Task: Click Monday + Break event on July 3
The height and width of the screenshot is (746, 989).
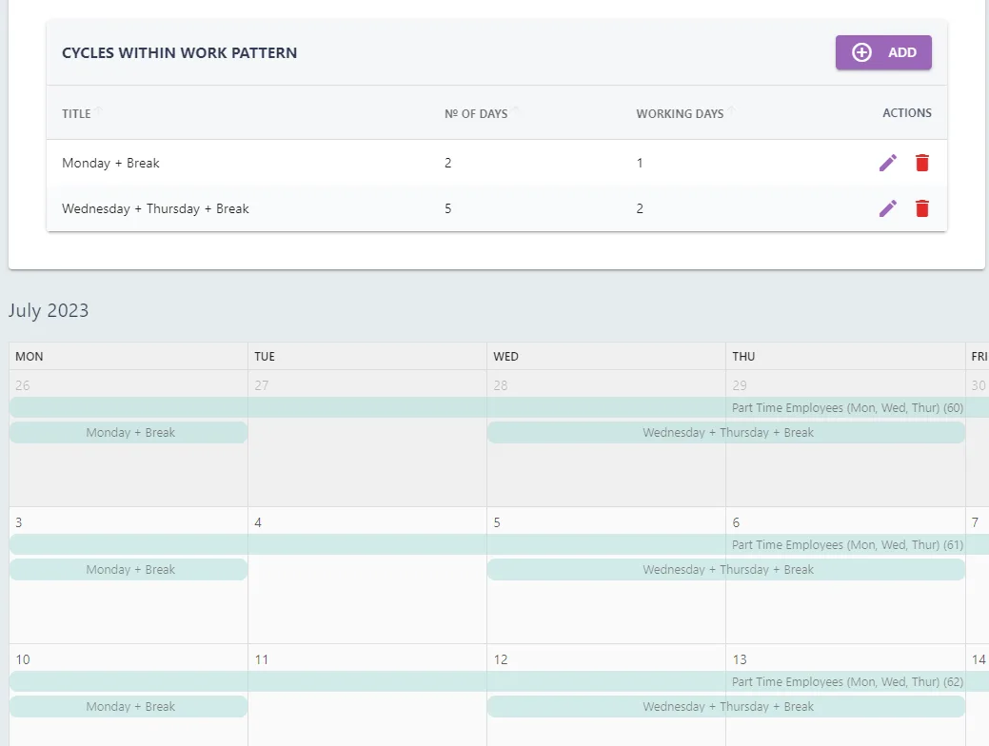Action: pos(129,569)
